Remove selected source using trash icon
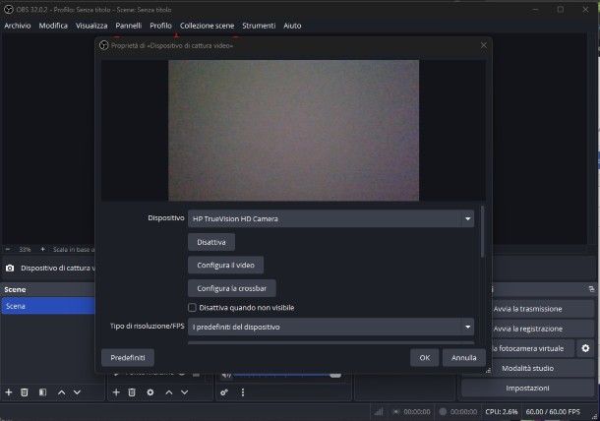The width and height of the screenshot is (600, 421). (x=132, y=392)
